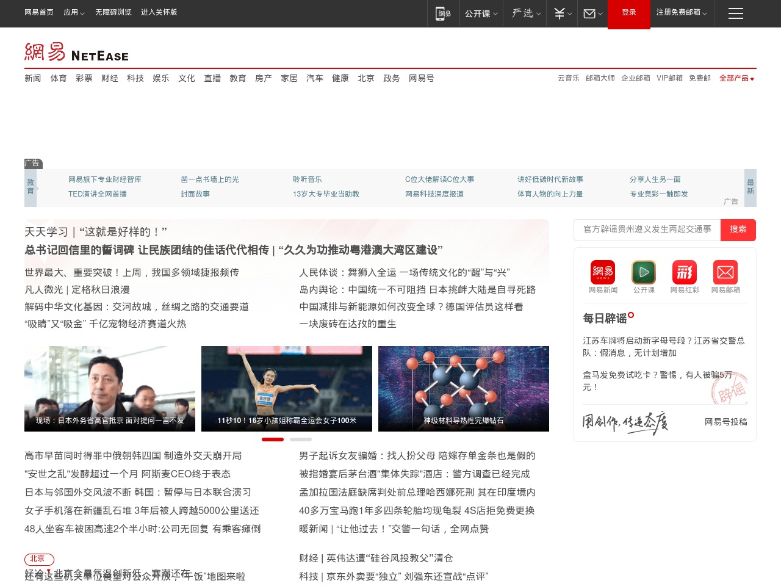781x586 pixels.
Task: Open the NetEase mobile app icon
Action: pos(443,13)
